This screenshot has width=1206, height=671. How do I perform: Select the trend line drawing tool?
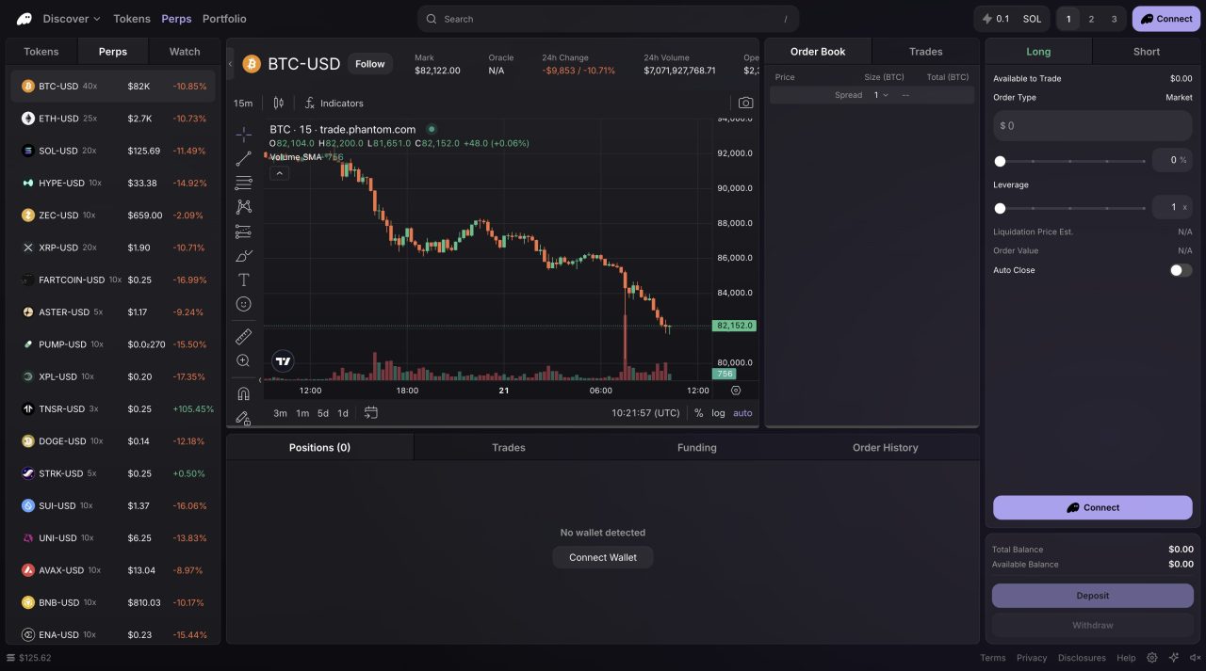[x=244, y=159]
